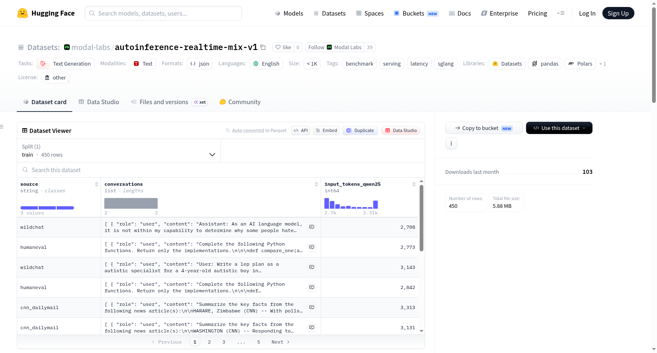Screen dimensions: 657x353
Task: Click the source classes distribution bar
Action: [x=47, y=208]
